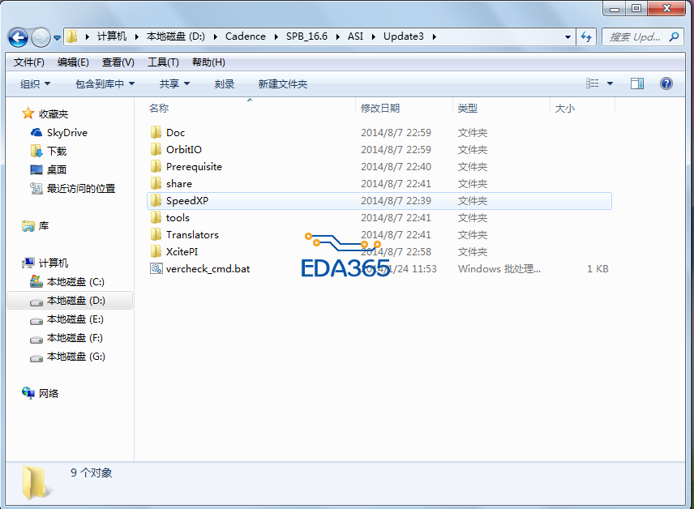694x509 pixels.
Task: Open the view options dropdown arrow
Action: click(x=610, y=83)
